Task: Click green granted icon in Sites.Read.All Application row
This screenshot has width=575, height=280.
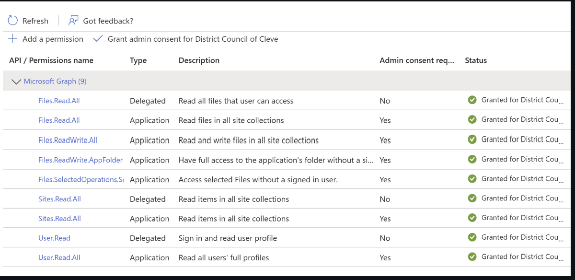Action: tap(472, 218)
